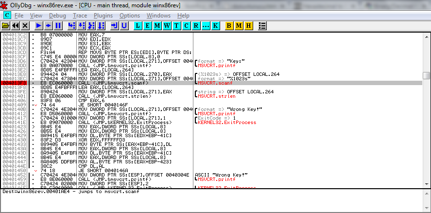Open the Trace menu

[x=80, y=16]
